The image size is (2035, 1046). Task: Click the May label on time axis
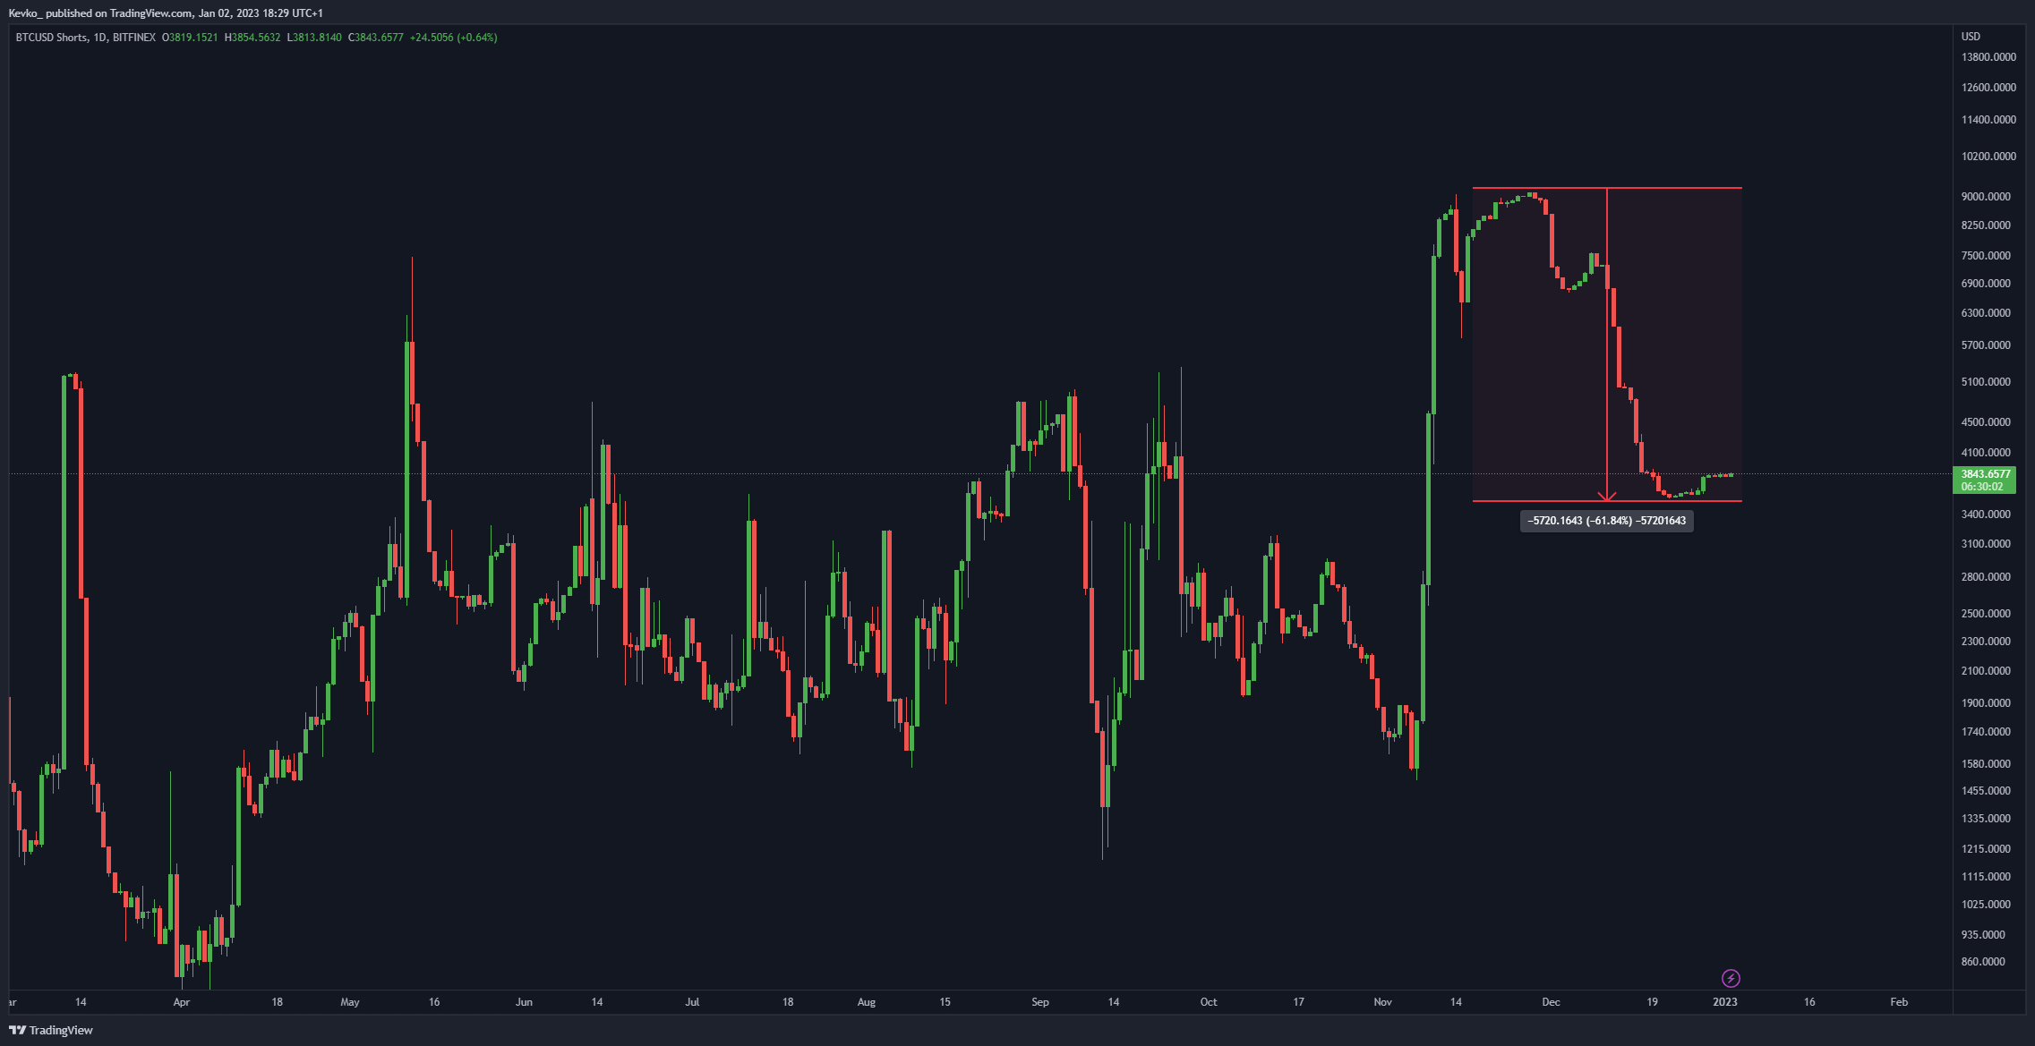tap(349, 1002)
